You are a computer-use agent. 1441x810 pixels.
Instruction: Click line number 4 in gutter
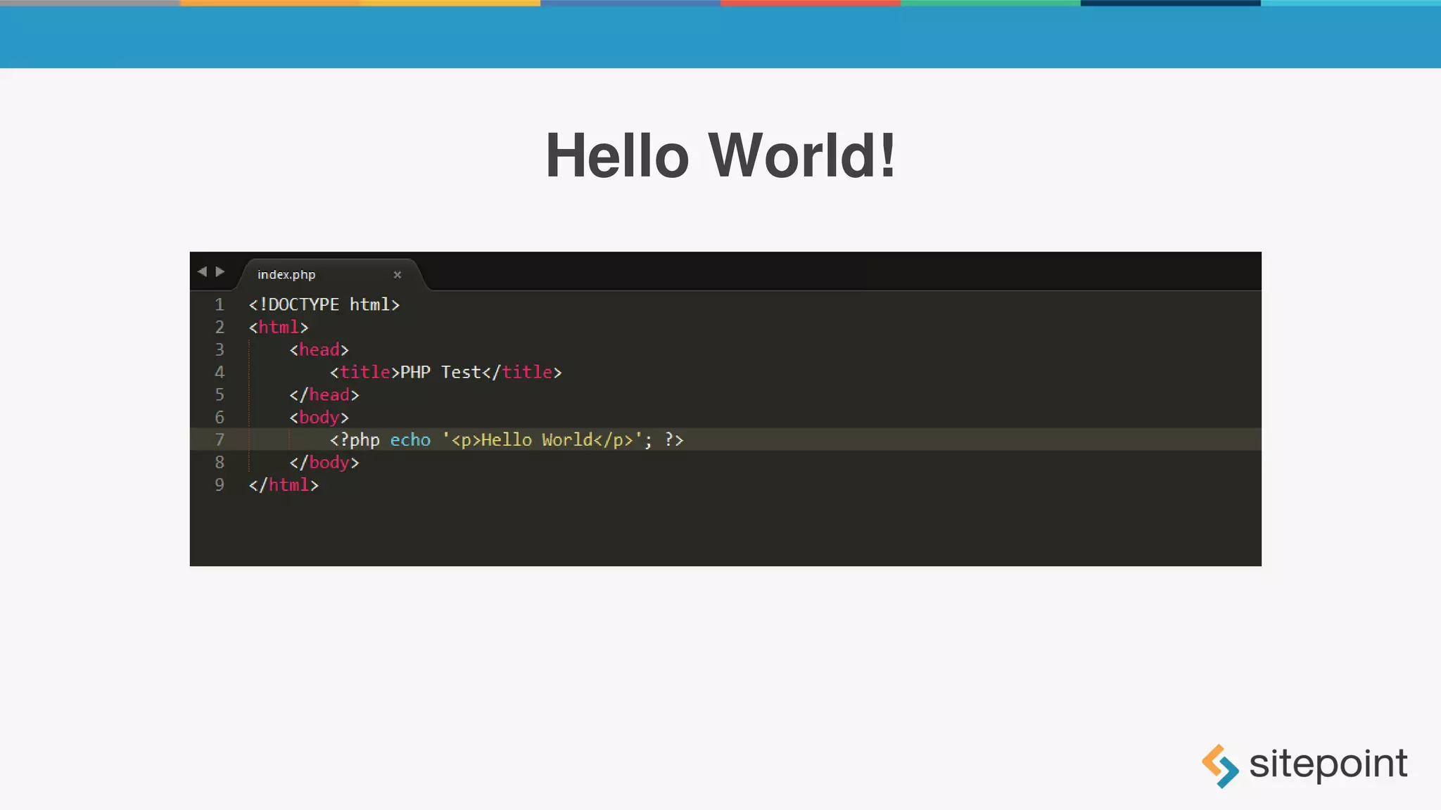click(x=220, y=372)
